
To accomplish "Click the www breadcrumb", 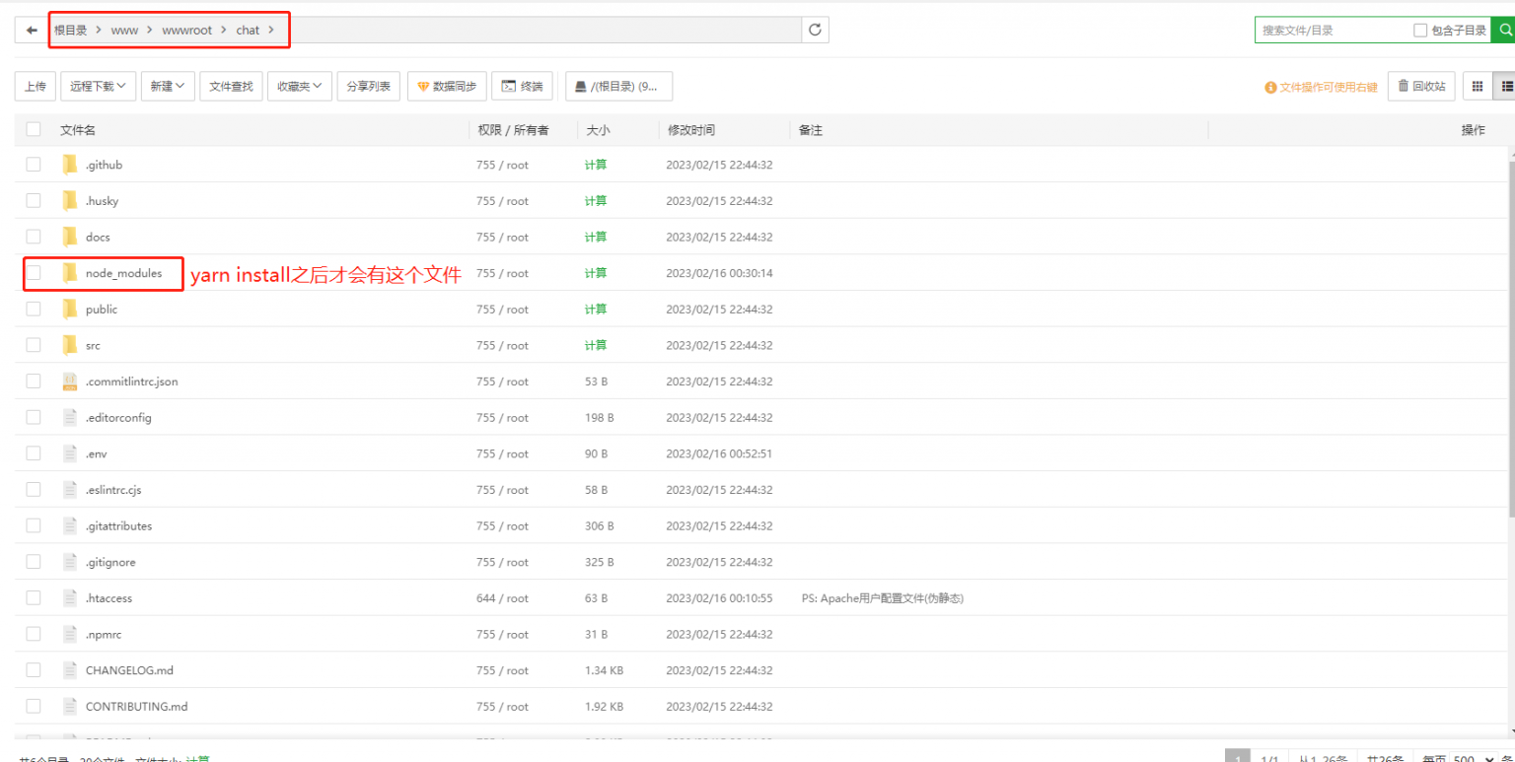I will tap(124, 30).
